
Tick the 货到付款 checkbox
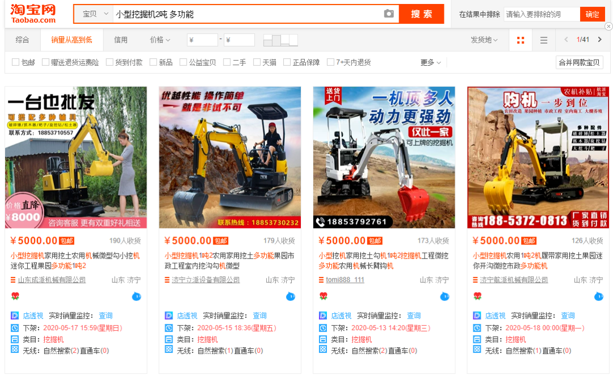click(x=110, y=62)
